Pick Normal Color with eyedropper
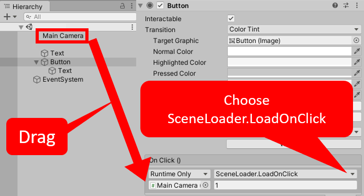364x196 pixels. pos(357,51)
